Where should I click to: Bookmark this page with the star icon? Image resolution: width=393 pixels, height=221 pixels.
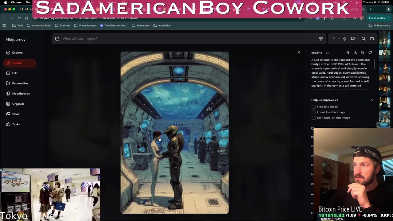pos(300,18)
